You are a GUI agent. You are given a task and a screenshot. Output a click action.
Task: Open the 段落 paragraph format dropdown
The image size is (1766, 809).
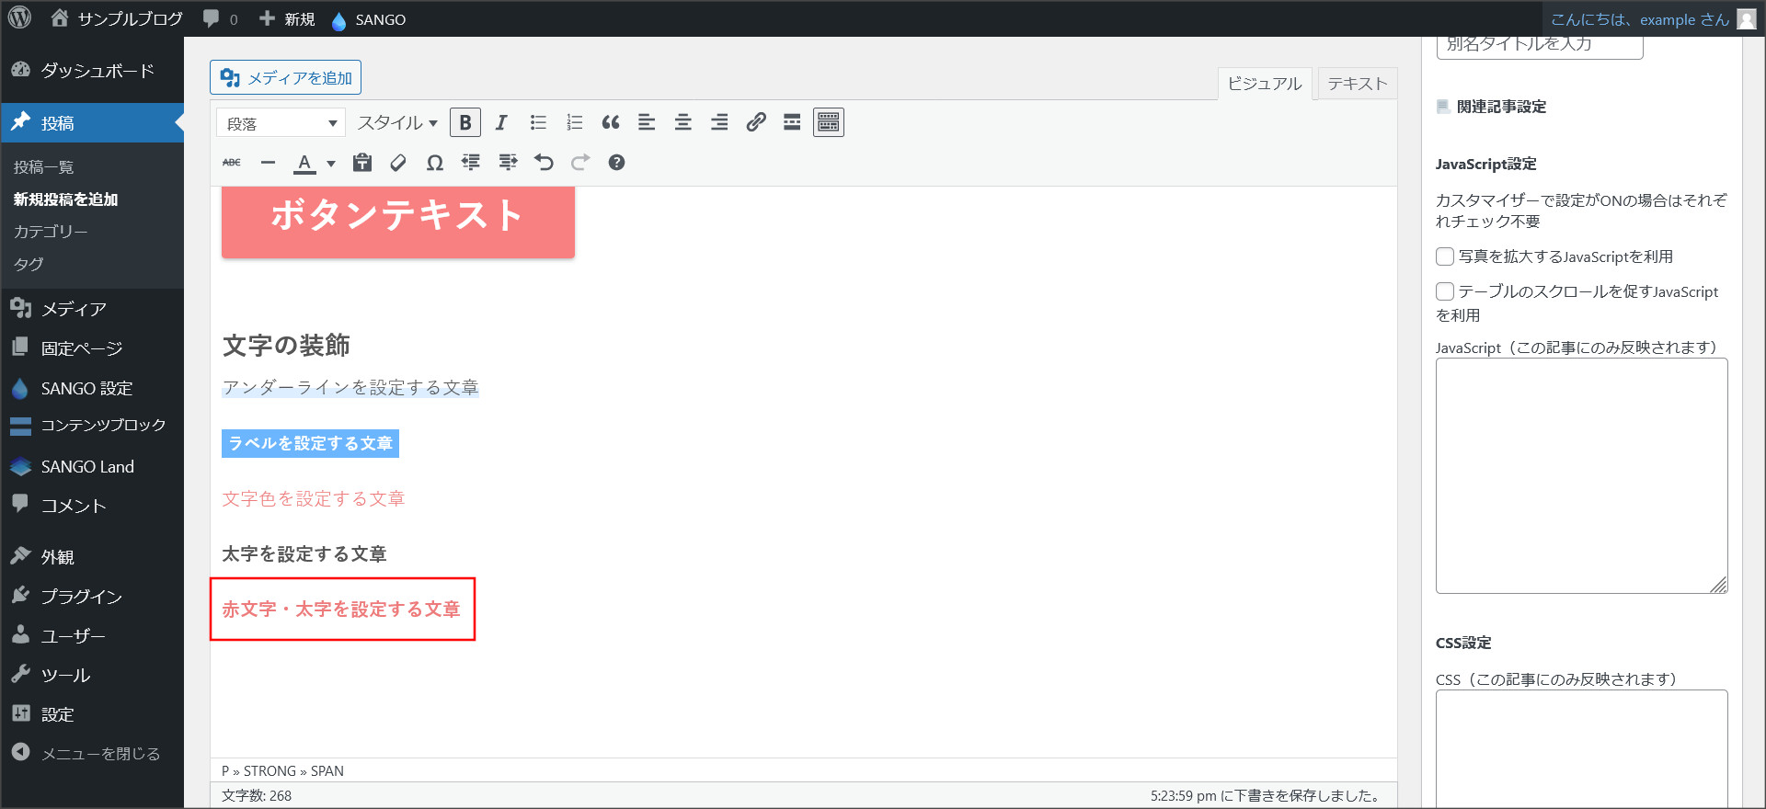tap(281, 123)
